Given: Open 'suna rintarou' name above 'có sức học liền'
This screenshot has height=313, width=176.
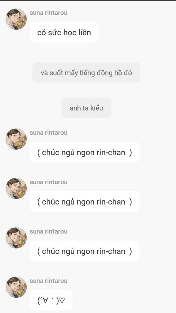Looking at the screenshot, I should (48, 13).
